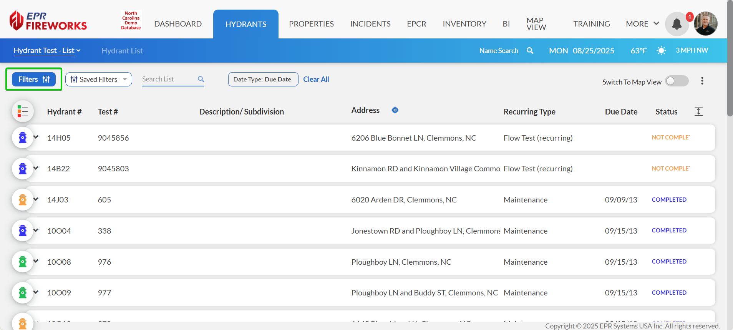Click the list legend icon beside Hydrant #
This screenshot has width=733, height=330.
click(x=23, y=111)
